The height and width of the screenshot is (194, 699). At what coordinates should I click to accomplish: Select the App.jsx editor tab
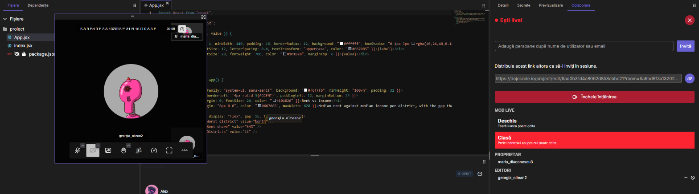156,5
